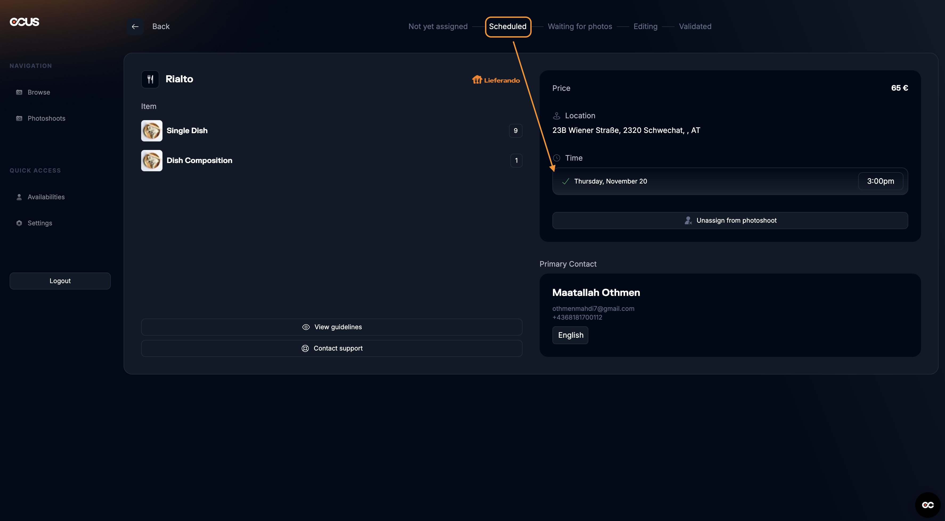Select the Thursday, November 20 checkmark
Image resolution: width=945 pixels, height=521 pixels.
coord(566,181)
